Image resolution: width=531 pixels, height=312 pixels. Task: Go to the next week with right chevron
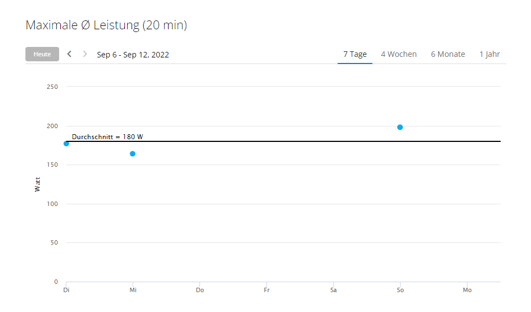85,54
